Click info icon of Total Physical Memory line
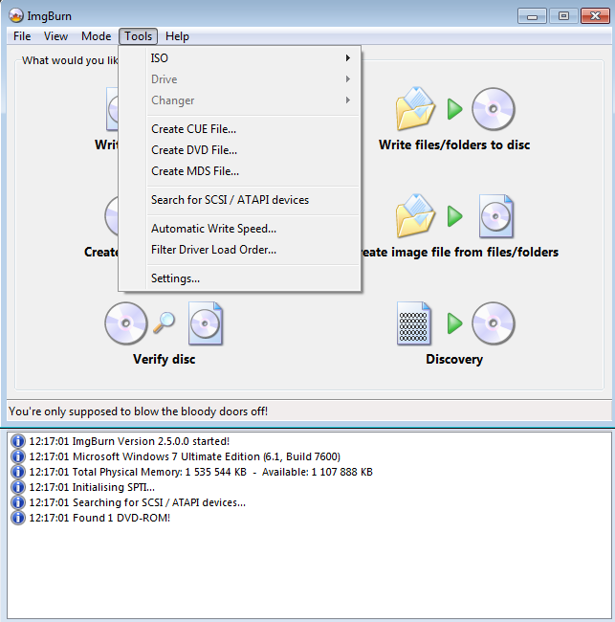 (18, 472)
